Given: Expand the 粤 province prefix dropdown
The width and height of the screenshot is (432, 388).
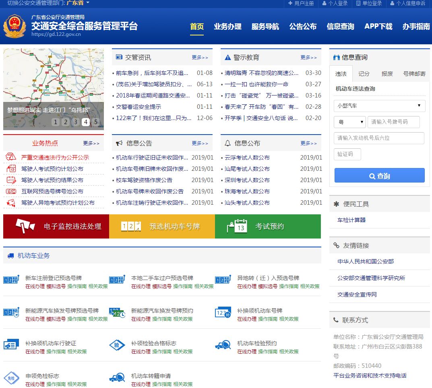Looking at the screenshot, I should 349,122.
